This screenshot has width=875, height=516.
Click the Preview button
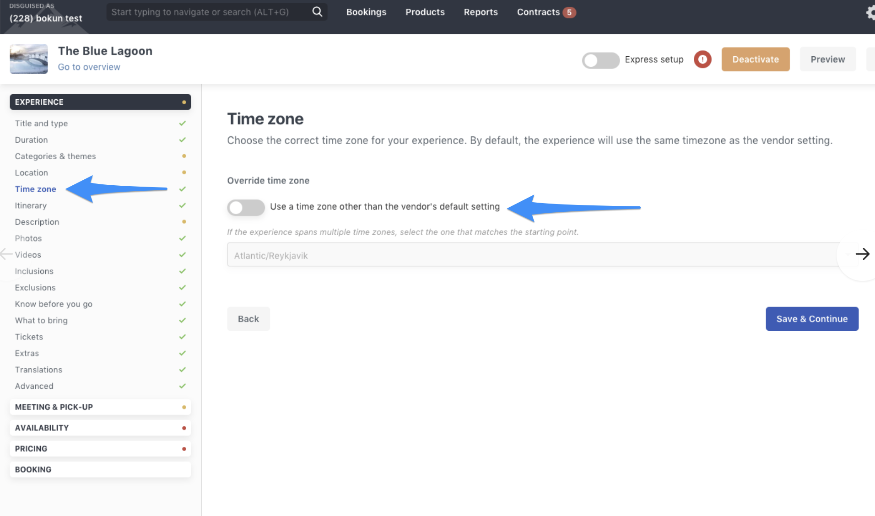(x=827, y=59)
